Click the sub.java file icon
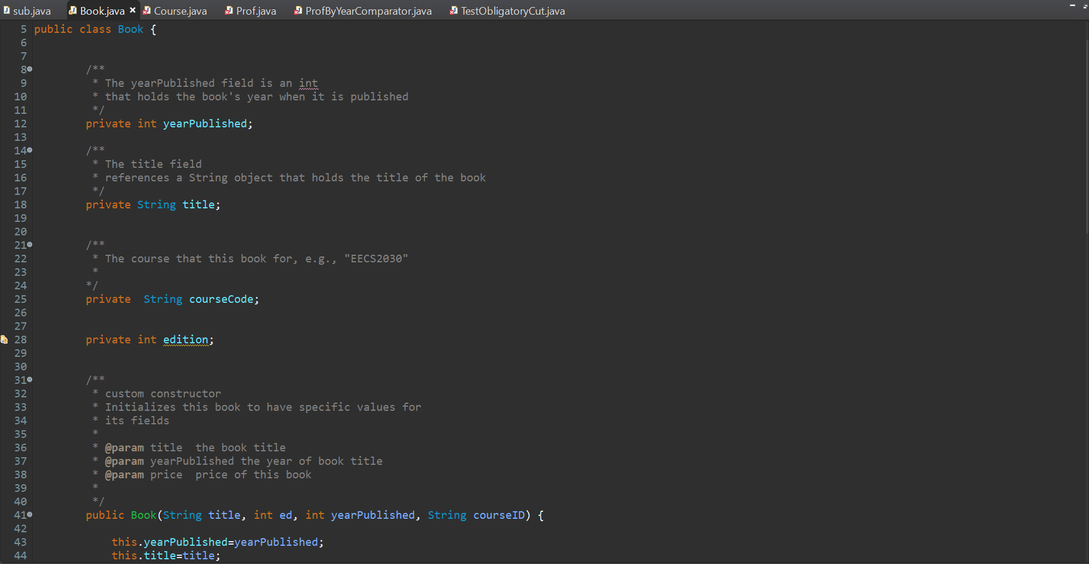Screen dimensions: 1089x564 point(6,10)
